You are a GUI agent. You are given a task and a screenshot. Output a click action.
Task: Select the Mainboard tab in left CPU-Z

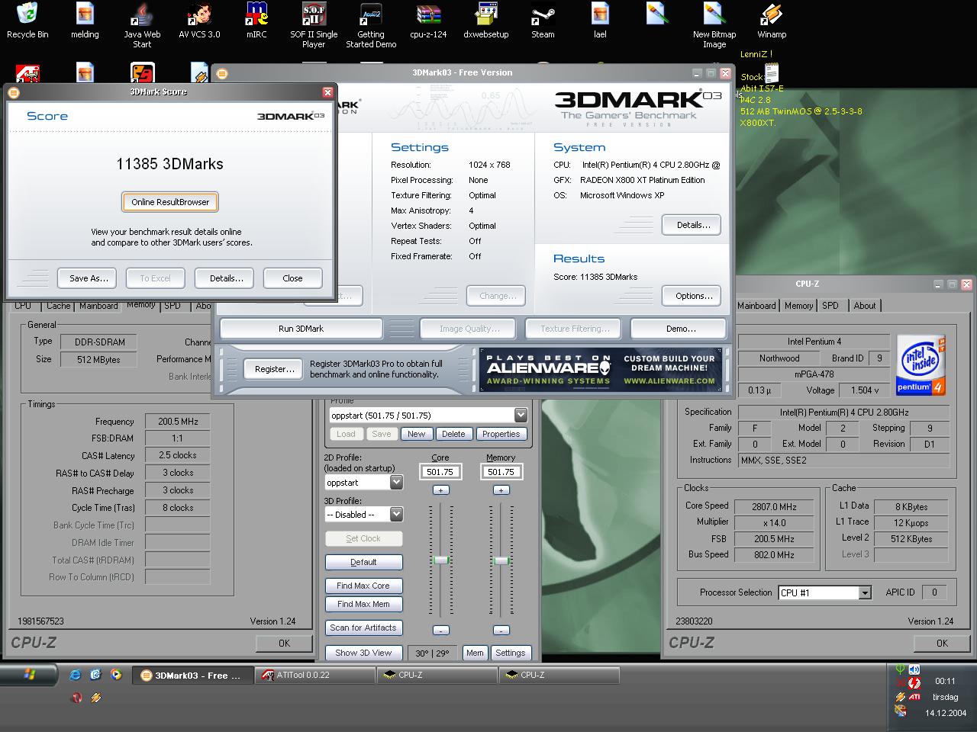click(99, 306)
